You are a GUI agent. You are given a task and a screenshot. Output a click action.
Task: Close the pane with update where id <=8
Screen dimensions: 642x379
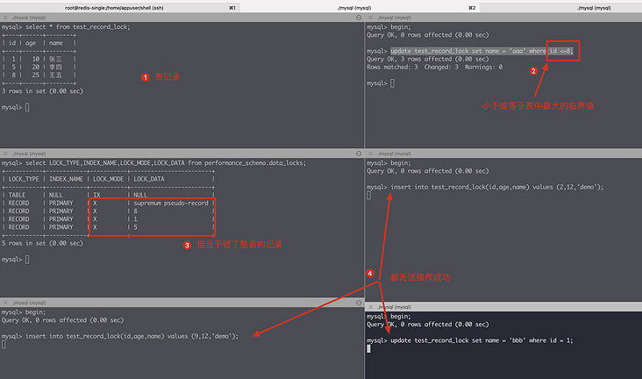coord(370,18)
